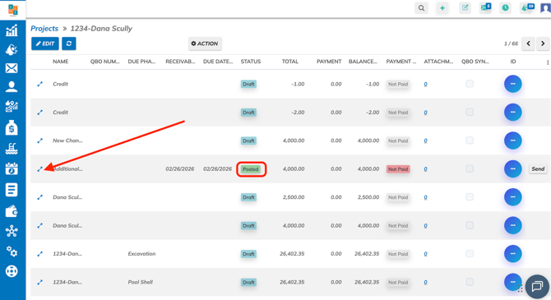Tick QBO sync checkbox for Excavation row
Viewport: 551px width, 300px height.
470,253
